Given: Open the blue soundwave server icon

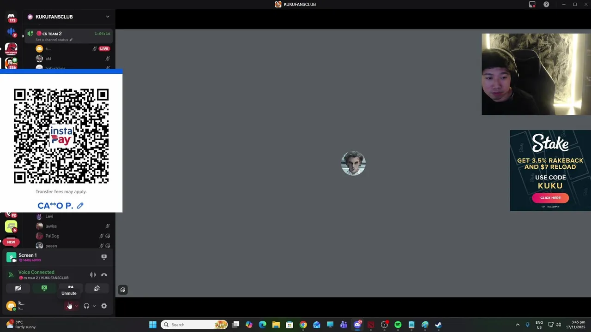Looking at the screenshot, I should 11,32.
